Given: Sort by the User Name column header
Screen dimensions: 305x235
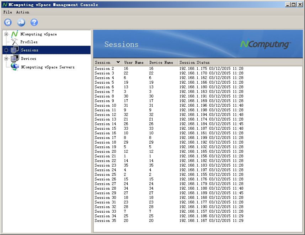Looking at the screenshot, I should [x=134, y=62].
